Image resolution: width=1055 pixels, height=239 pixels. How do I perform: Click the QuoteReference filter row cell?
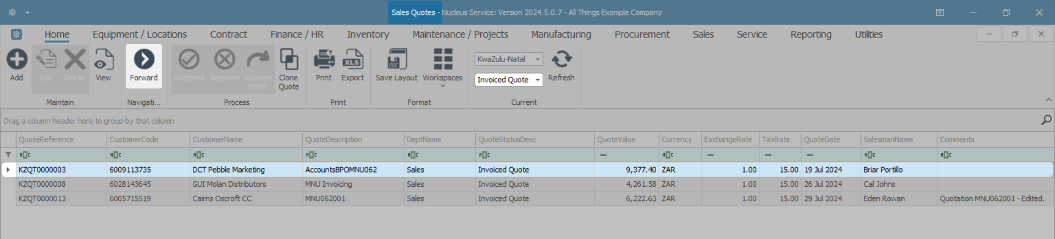pyautogui.click(x=62, y=155)
